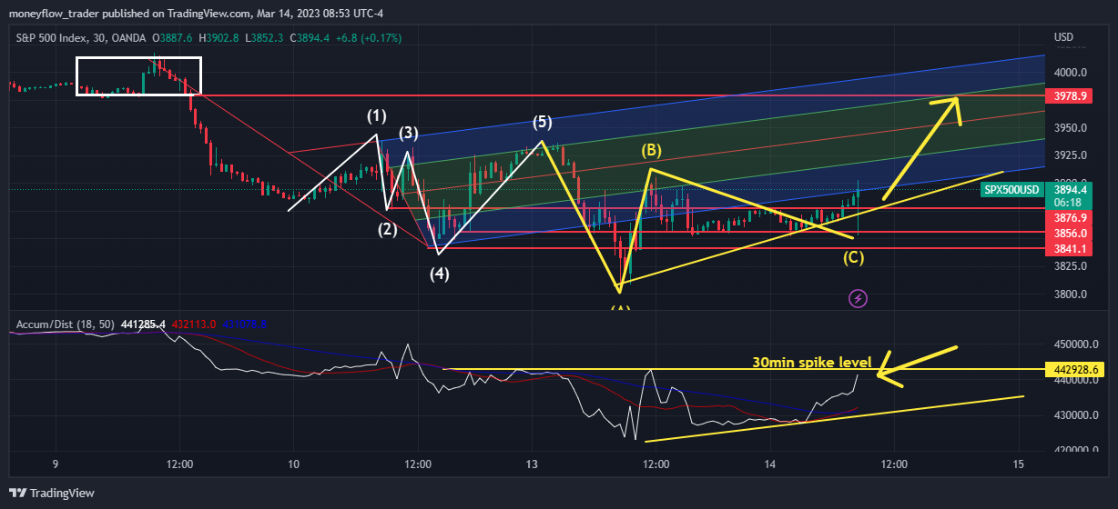This screenshot has width=1118, height=509.
Task: Click the 420000.0 indicator axis label
Action: [x=1075, y=450]
